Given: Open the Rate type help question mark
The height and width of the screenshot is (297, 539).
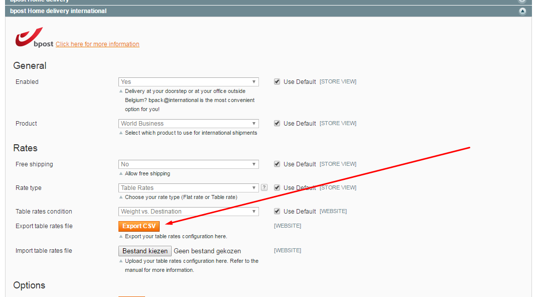Looking at the screenshot, I should [x=264, y=187].
